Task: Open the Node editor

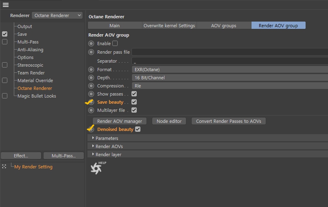Action: (x=169, y=121)
